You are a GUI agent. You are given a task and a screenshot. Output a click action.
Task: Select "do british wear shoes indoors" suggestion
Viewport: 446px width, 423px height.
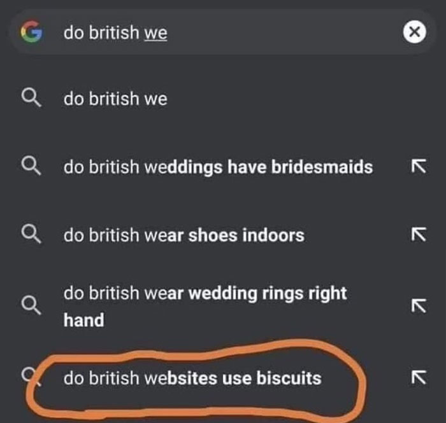pyautogui.click(x=183, y=235)
